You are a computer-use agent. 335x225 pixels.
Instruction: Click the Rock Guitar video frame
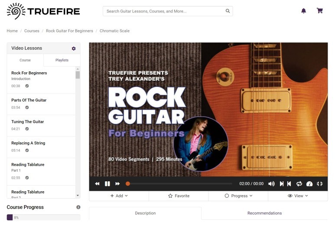[208, 109]
